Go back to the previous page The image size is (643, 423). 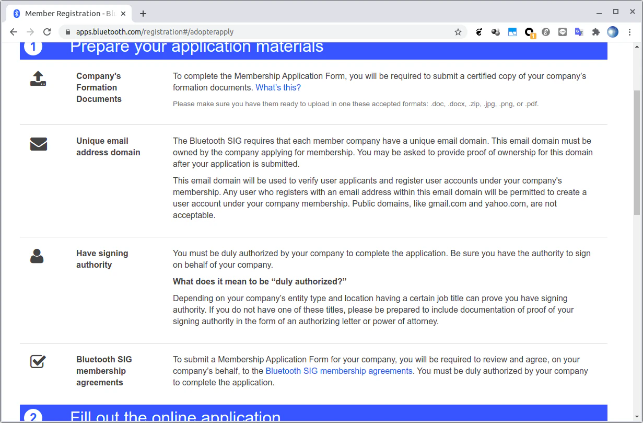(x=14, y=32)
